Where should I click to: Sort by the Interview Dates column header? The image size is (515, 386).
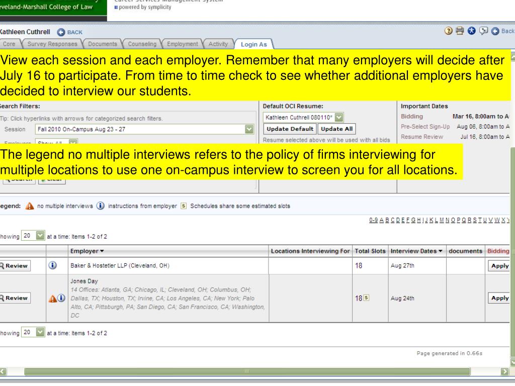pyautogui.click(x=416, y=251)
